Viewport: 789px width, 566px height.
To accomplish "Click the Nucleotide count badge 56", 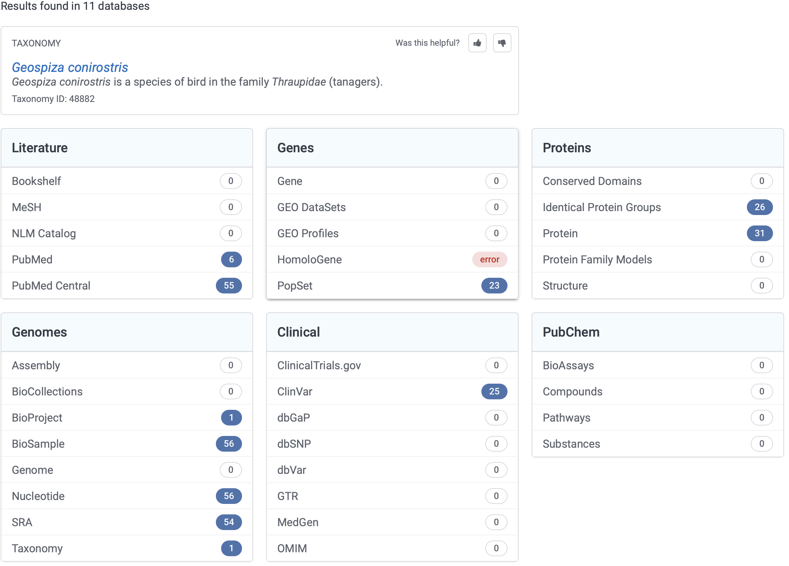I will point(229,496).
